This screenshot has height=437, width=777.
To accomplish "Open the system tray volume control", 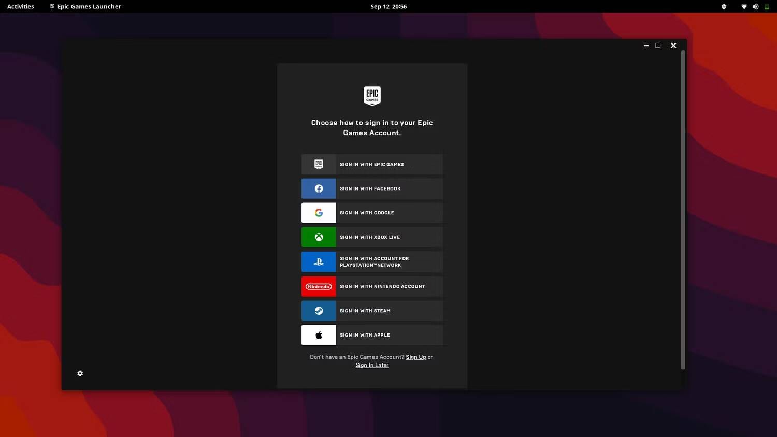I will tap(755, 6).
